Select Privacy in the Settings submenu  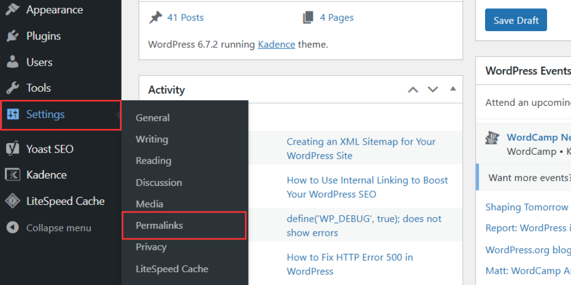pyautogui.click(x=151, y=247)
